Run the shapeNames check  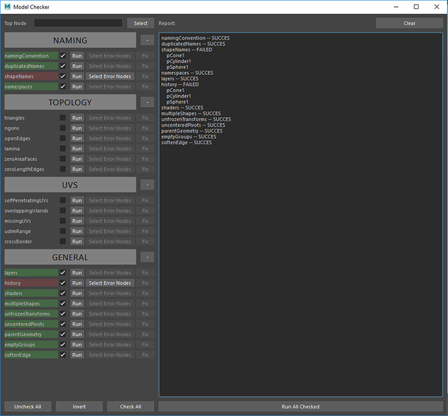click(77, 76)
